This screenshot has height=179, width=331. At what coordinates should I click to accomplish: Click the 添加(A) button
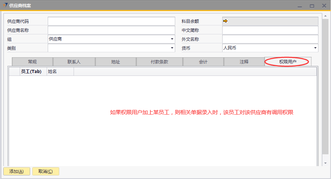[x=17, y=171]
